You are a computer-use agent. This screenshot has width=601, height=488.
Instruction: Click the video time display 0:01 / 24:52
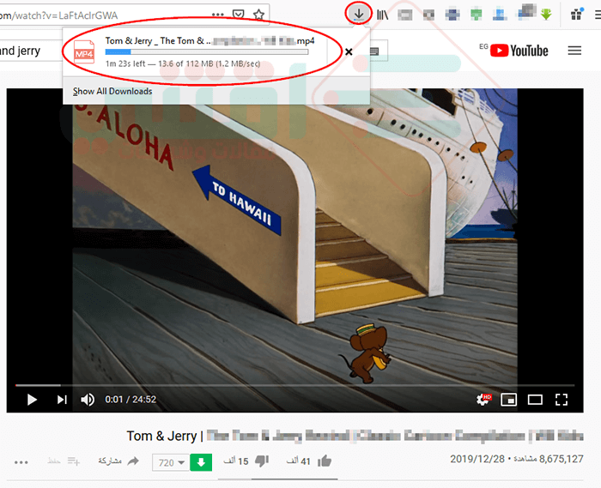click(x=131, y=400)
